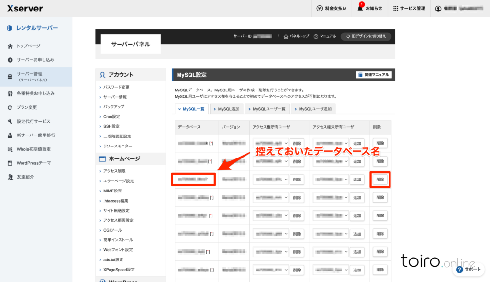
Task: Click the gift icon for 各種特典お申し込み
Action: (10, 93)
